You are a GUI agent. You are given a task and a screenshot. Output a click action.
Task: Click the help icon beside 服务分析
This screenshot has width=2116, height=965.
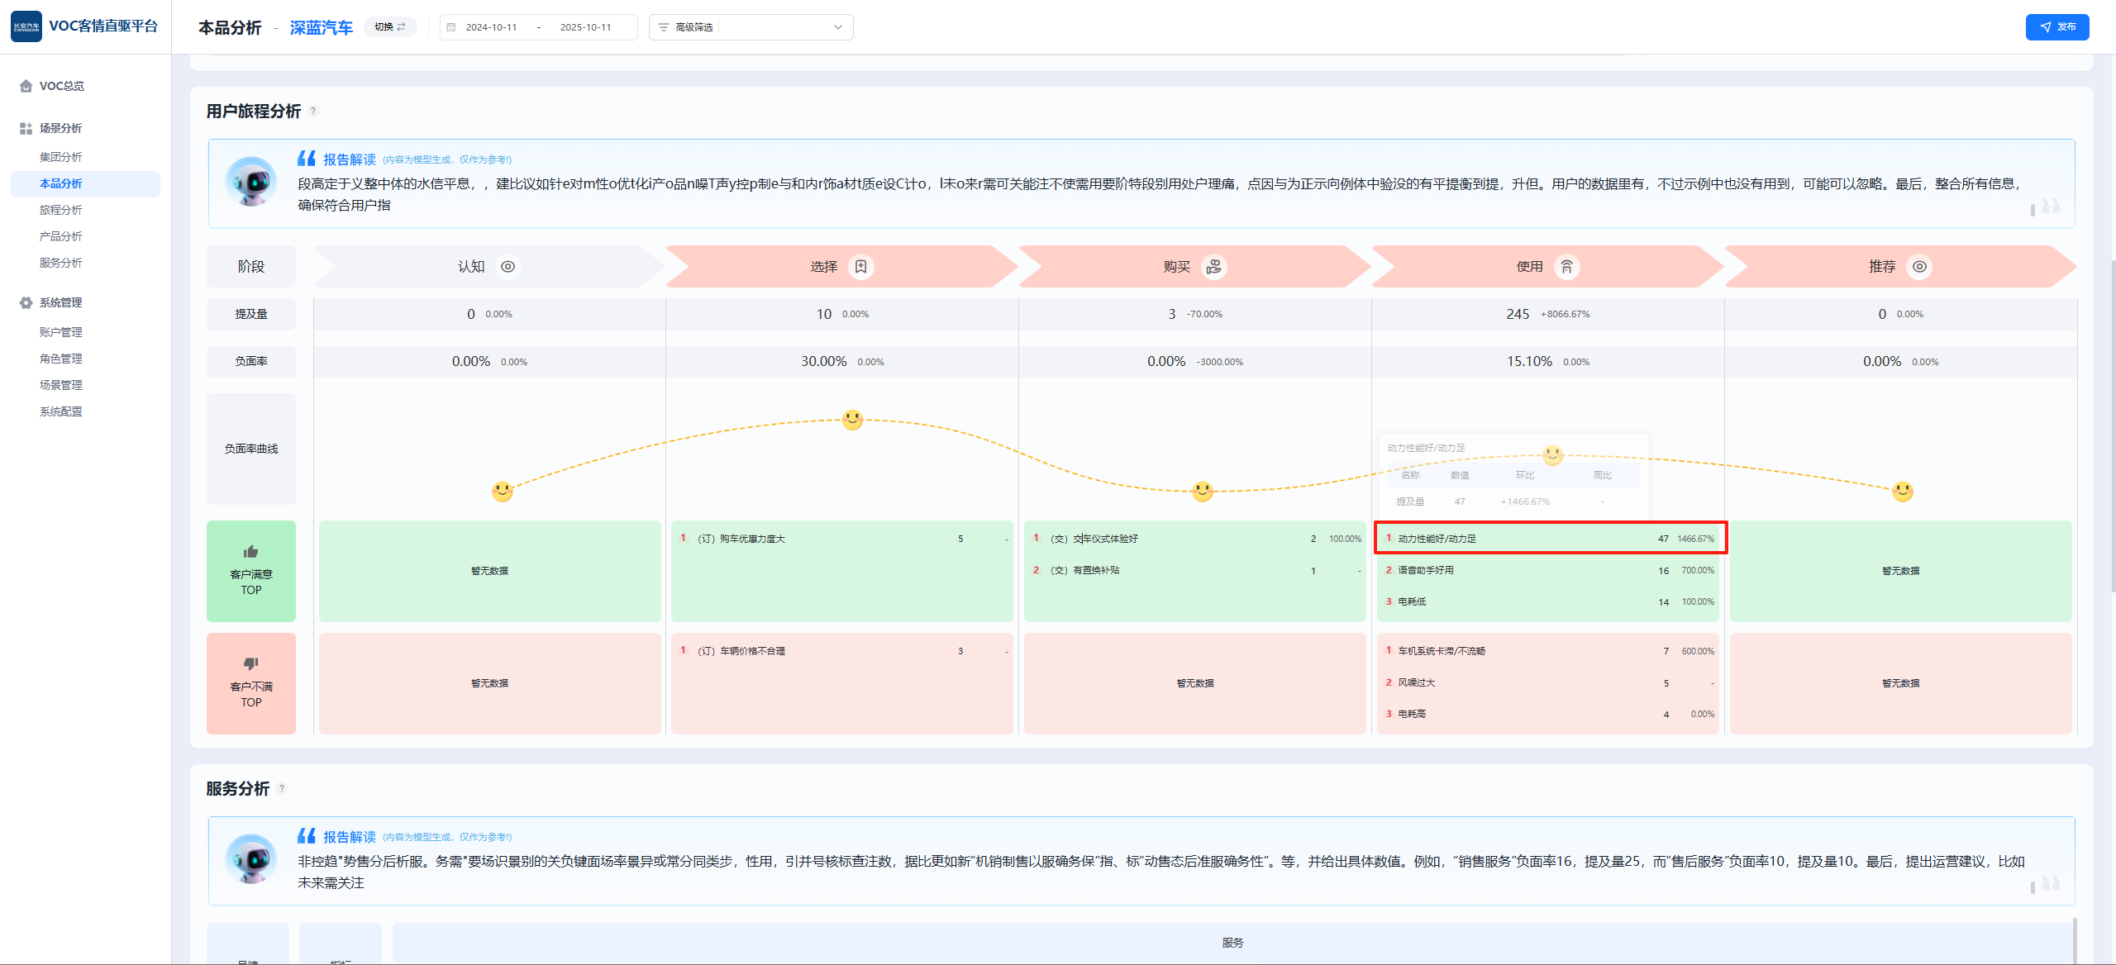(282, 789)
